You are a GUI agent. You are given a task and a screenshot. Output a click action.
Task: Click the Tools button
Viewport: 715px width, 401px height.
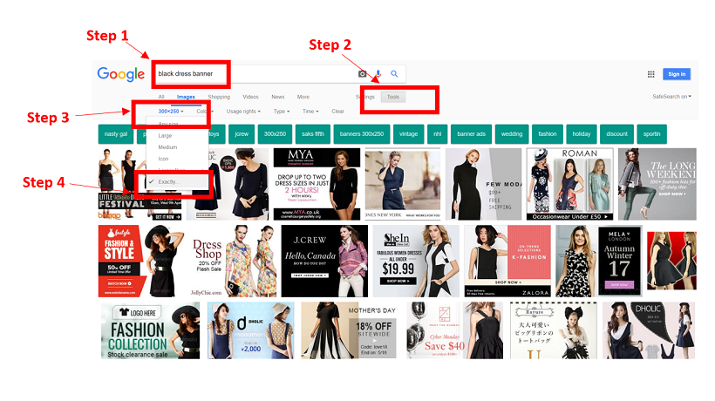tap(393, 97)
